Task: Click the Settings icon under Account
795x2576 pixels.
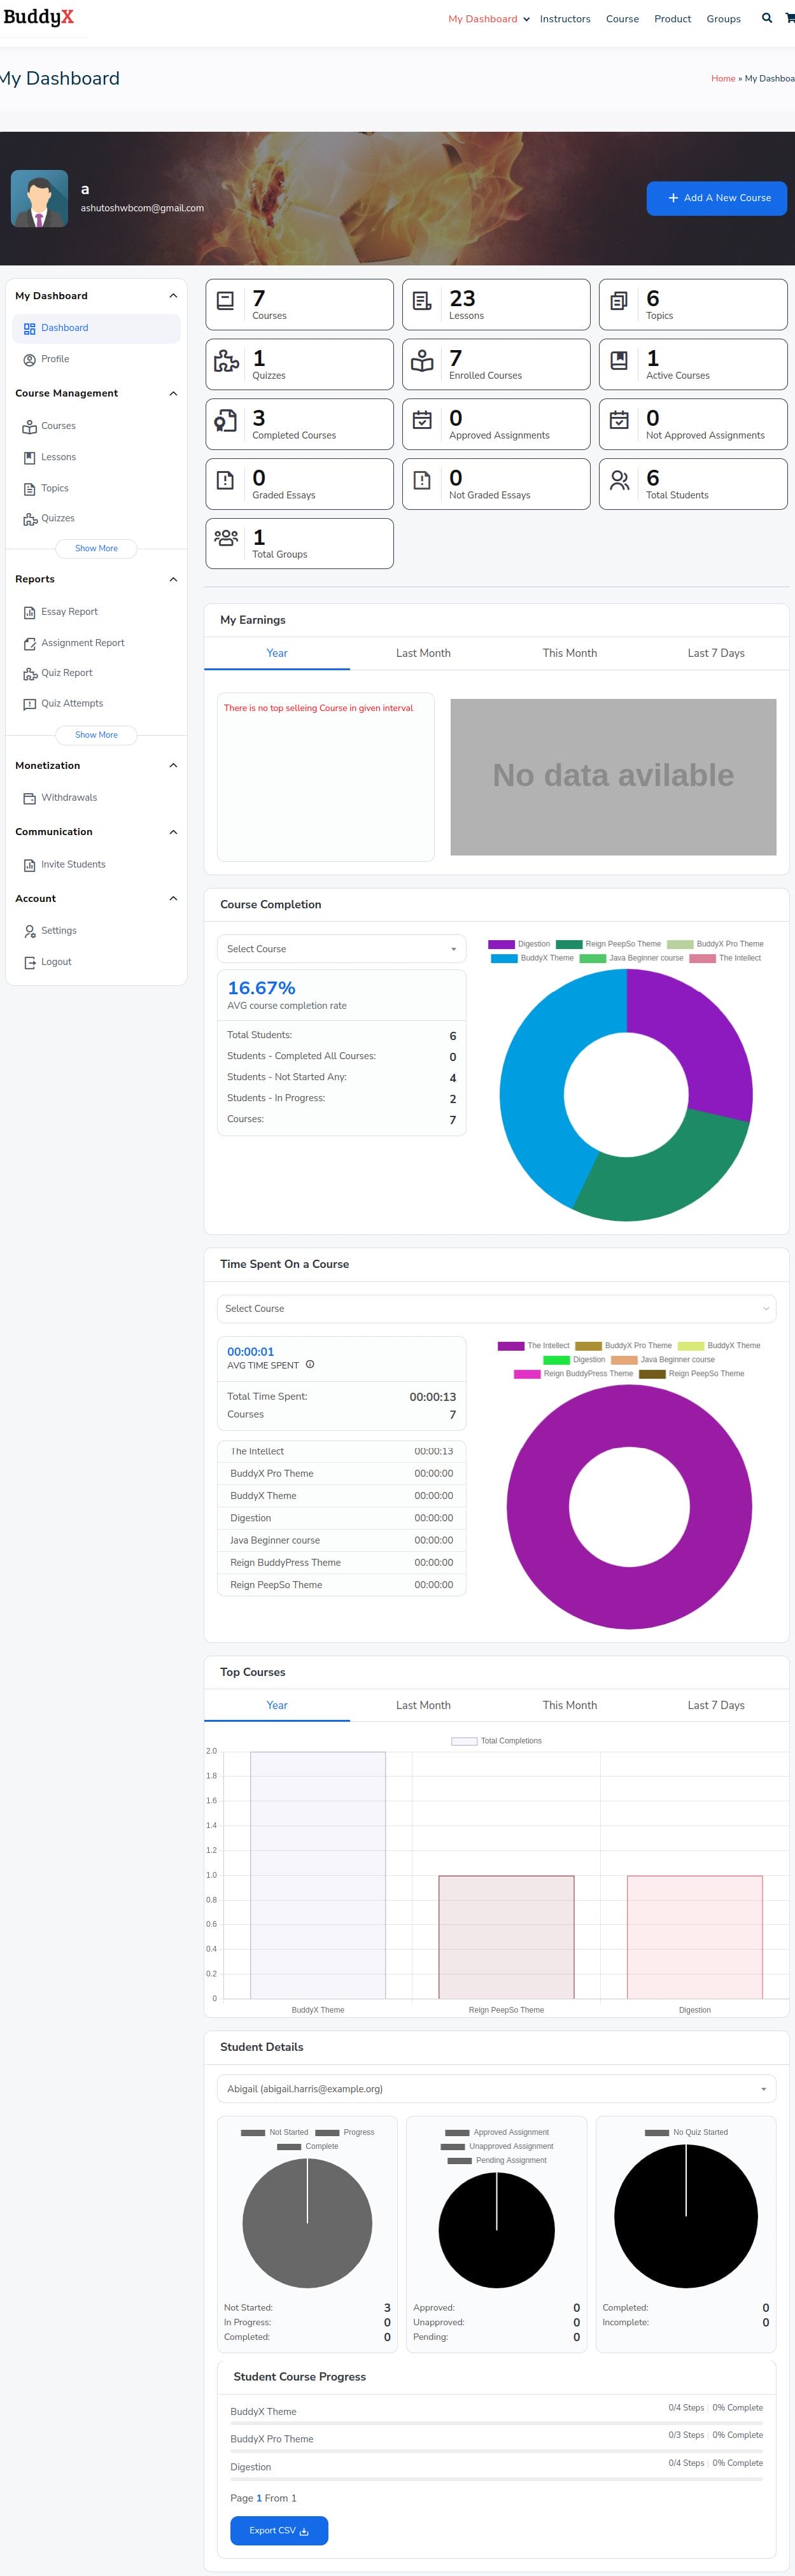Action: click(x=29, y=931)
